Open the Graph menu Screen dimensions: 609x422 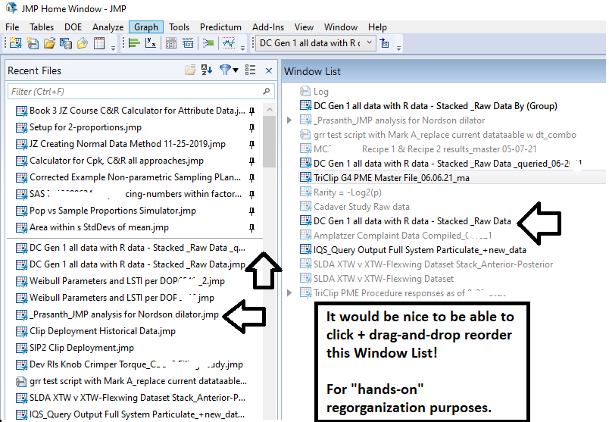point(146,27)
